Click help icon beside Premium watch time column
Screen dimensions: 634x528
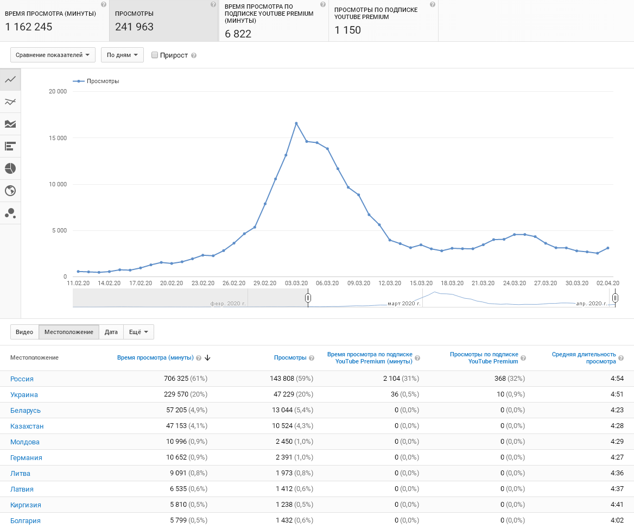417,358
